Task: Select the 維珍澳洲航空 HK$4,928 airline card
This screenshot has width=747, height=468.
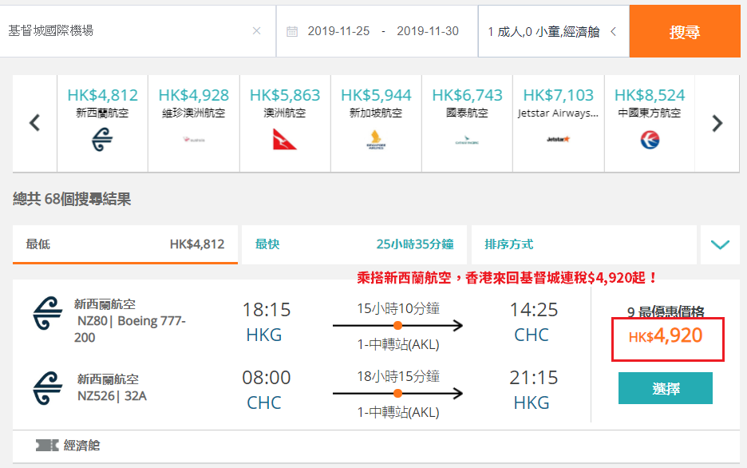Action: (x=194, y=123)
